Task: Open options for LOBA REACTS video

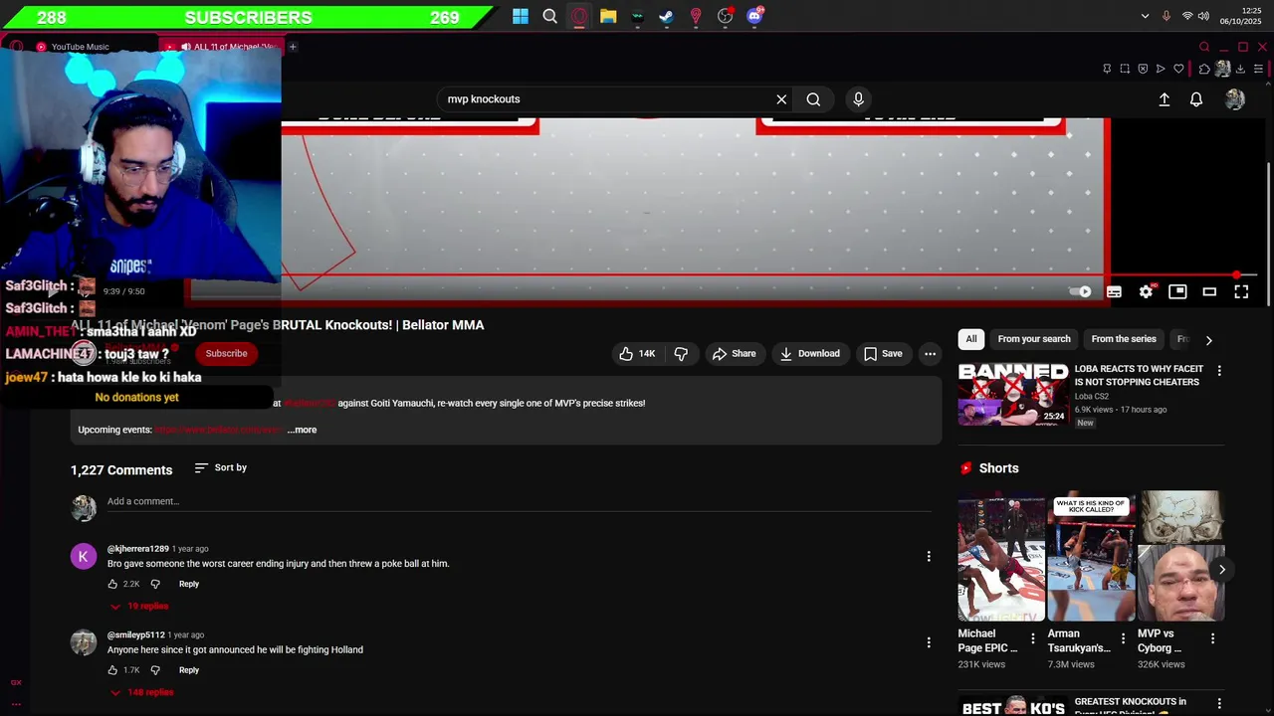Action: pos(1219,371)
